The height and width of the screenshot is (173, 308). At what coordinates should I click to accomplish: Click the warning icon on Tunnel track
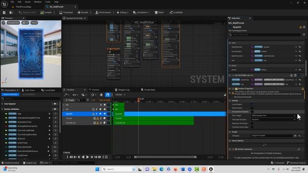click(x=98, y=118)
